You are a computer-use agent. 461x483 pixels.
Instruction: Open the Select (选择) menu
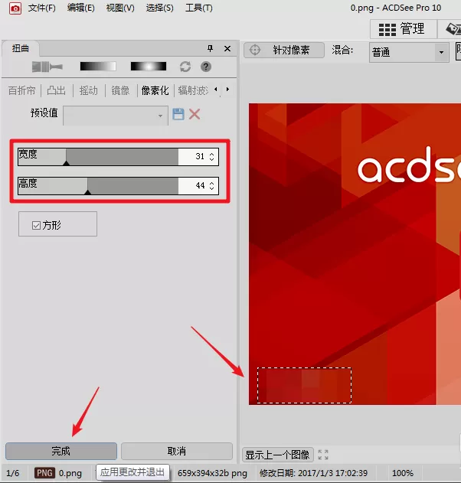(x=159, y=8)
